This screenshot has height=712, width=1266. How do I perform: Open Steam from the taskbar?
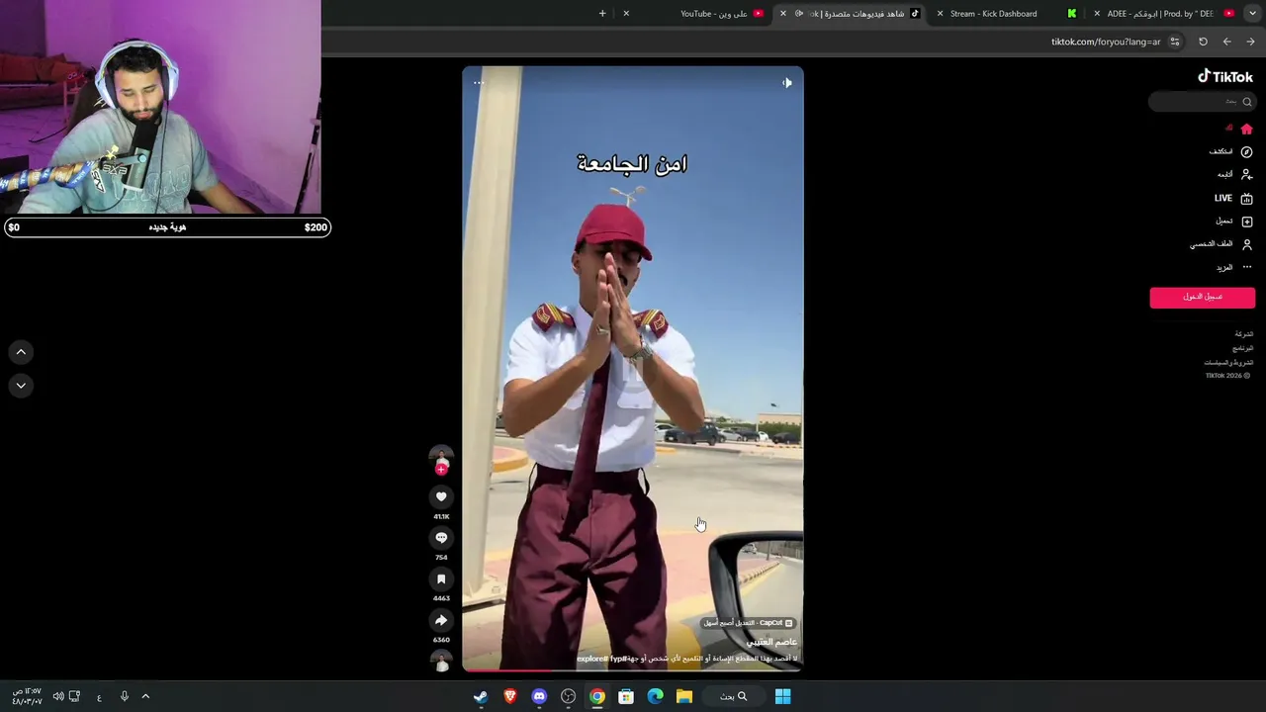coord(481,696)
